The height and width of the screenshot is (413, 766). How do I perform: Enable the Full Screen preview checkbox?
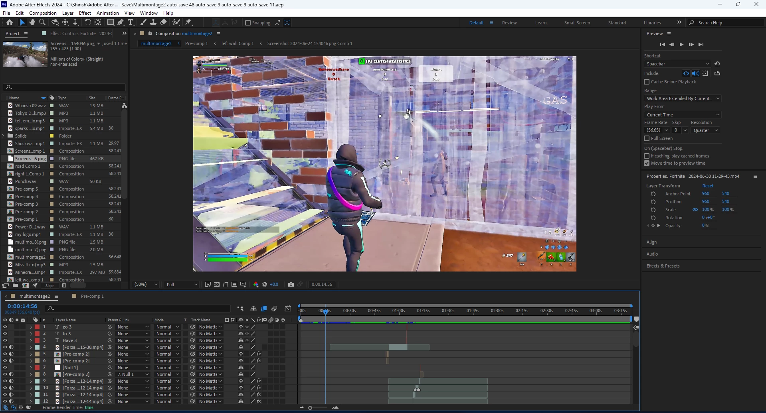pyautogui.click(x=647, y=138)
